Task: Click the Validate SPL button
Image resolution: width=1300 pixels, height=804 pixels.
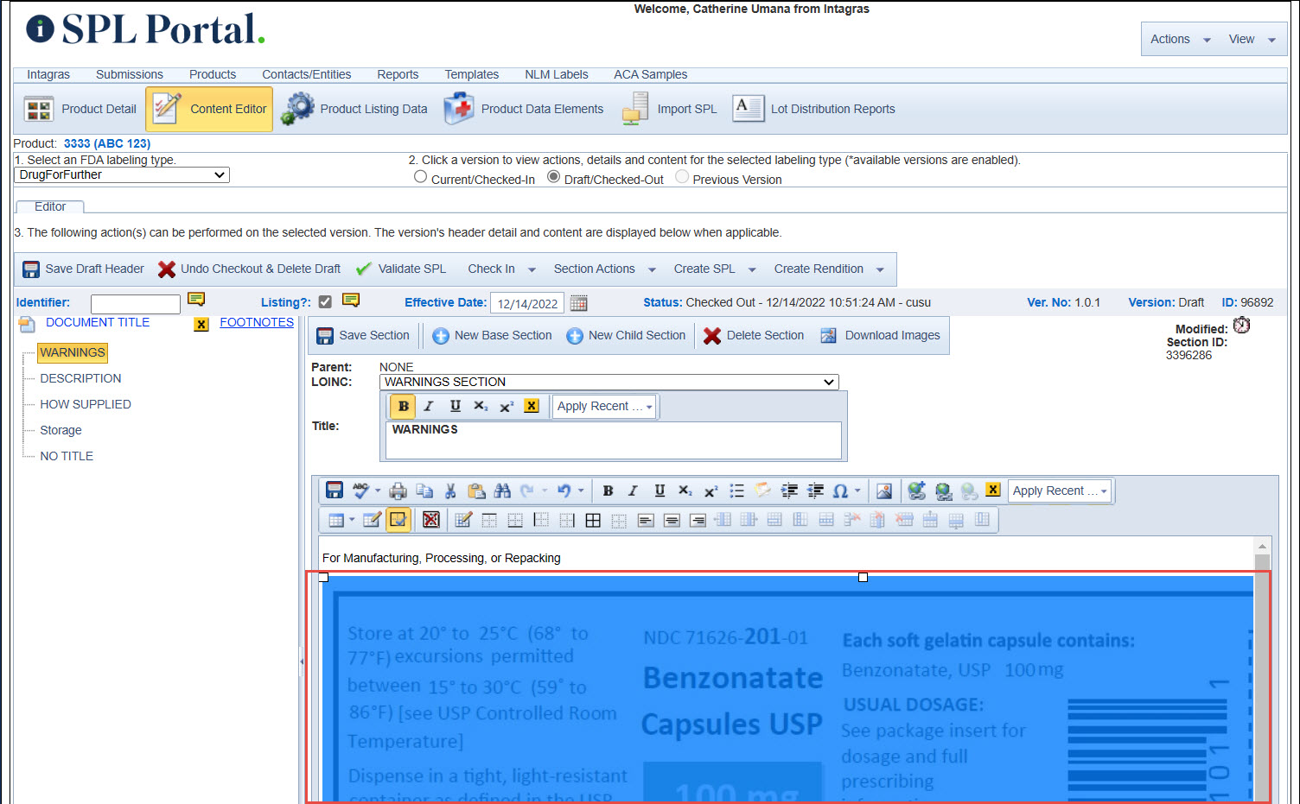Action: (401, 269)
